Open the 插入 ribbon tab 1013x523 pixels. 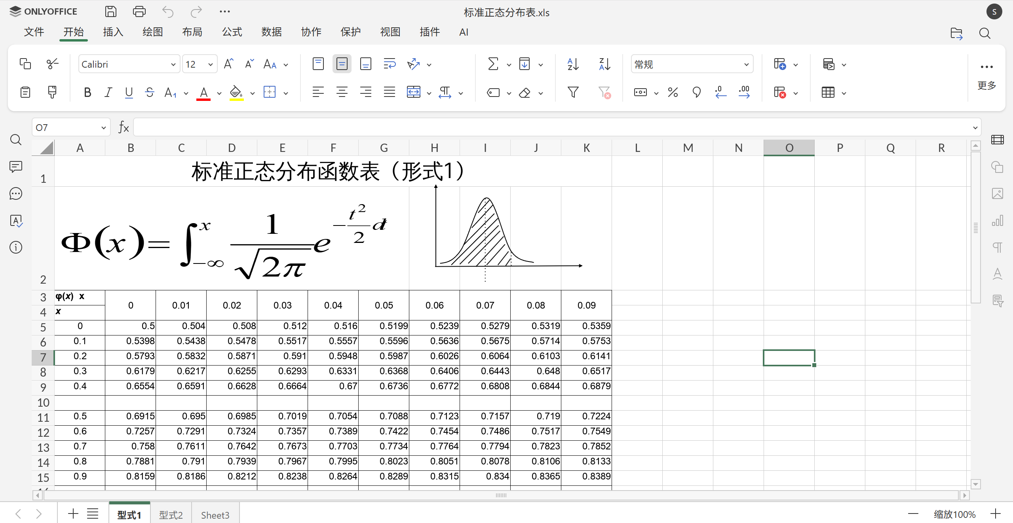coord(113,32)
